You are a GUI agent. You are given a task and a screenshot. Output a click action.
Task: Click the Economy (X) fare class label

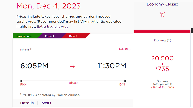[162, 41]
